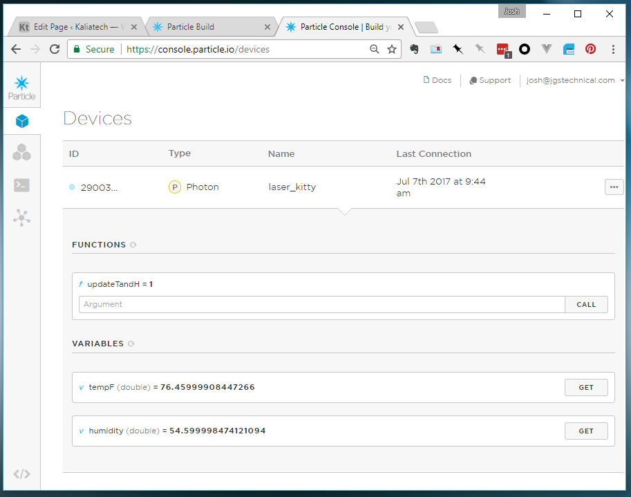Close the Particle Build tab
The width and height of the screenshot is (631, 497).
[267, 27]
